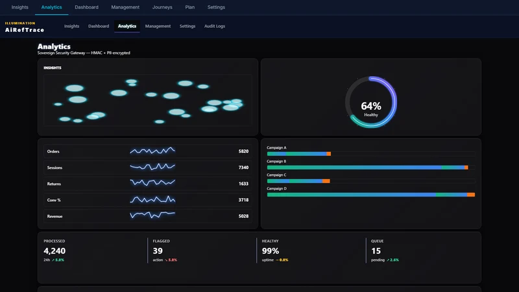Screen dimensions: 519x292
Task: Open Management in the secondary navigation
Action: [x=158, y=26]
